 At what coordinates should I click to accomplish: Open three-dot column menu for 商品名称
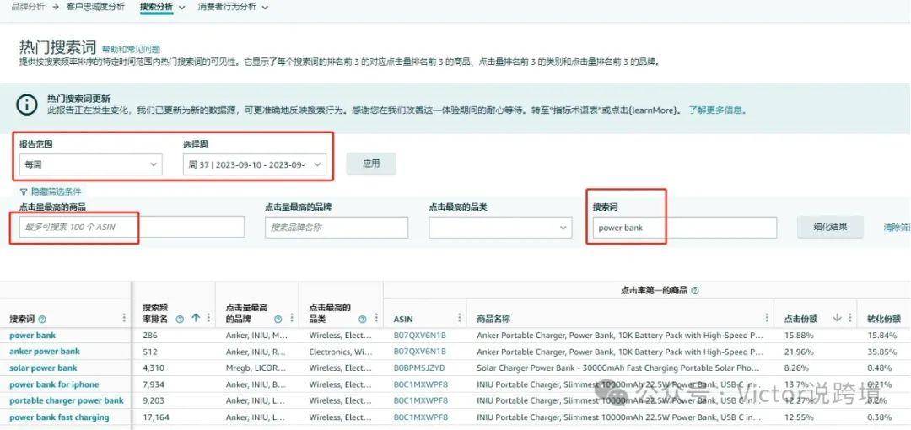click(767, 318)
